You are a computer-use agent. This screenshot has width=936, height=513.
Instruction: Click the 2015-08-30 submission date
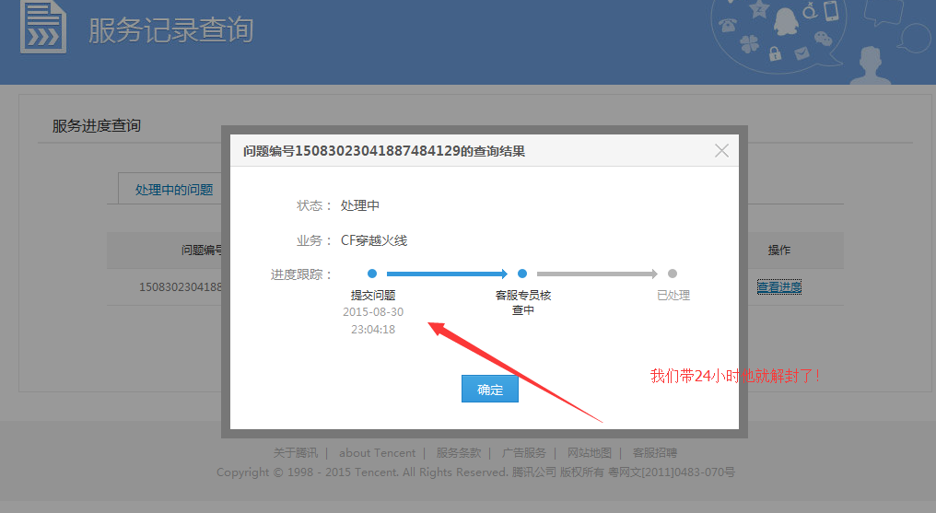373,312
